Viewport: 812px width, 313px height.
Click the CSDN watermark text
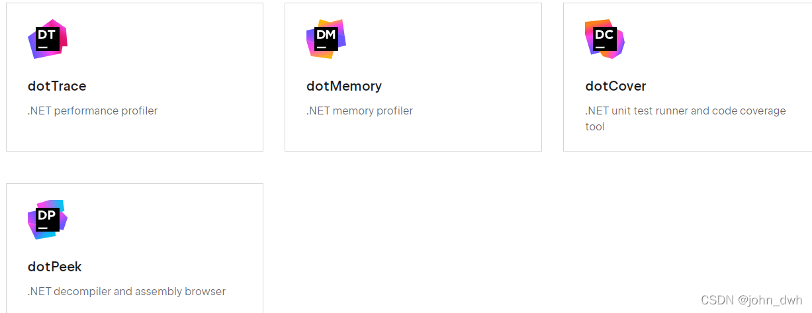point(717,300)
